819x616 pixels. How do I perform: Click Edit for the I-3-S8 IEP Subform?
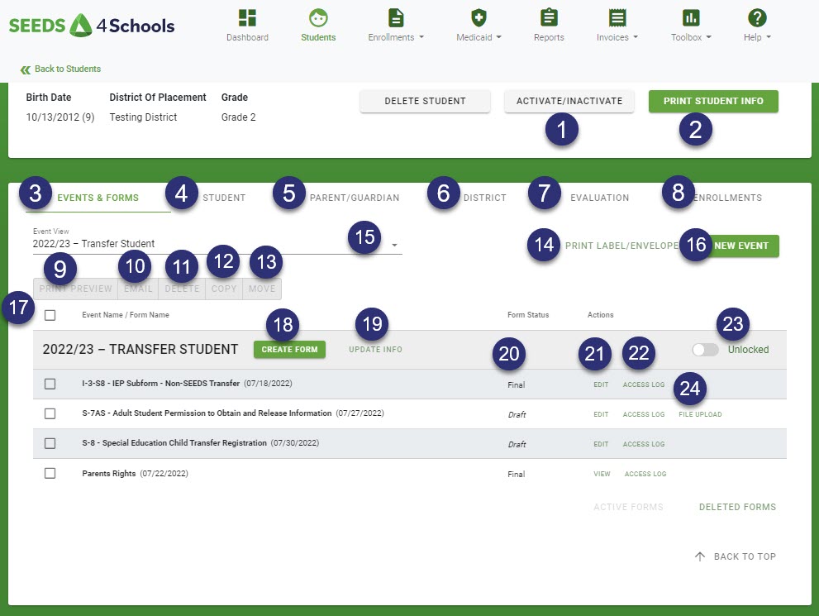click(x=601, y=384)
